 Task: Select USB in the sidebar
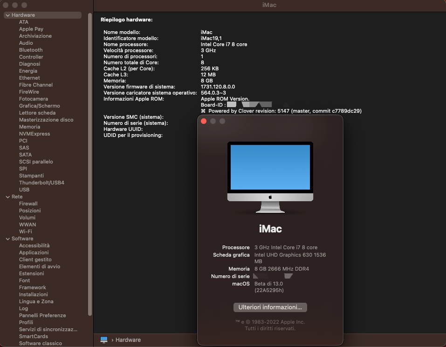click(24, 190)
